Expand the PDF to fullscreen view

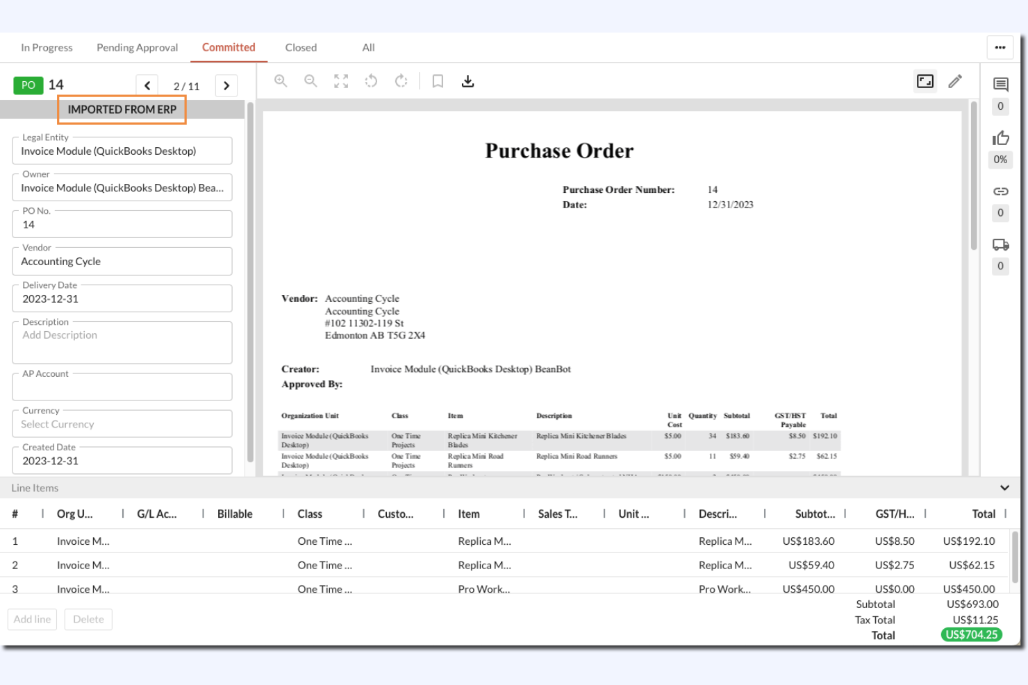pyautogui.click(x=340, y=81)
